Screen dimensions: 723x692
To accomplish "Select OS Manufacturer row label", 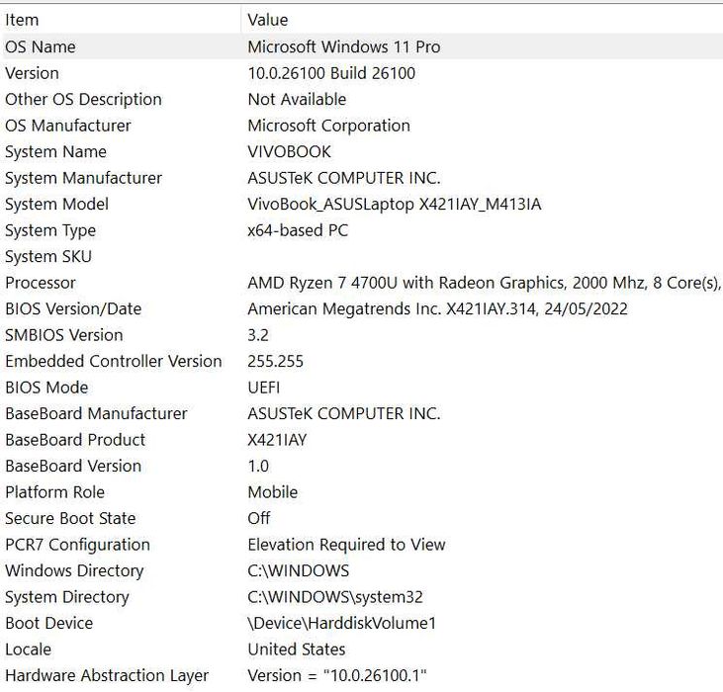I will (68, 126).
